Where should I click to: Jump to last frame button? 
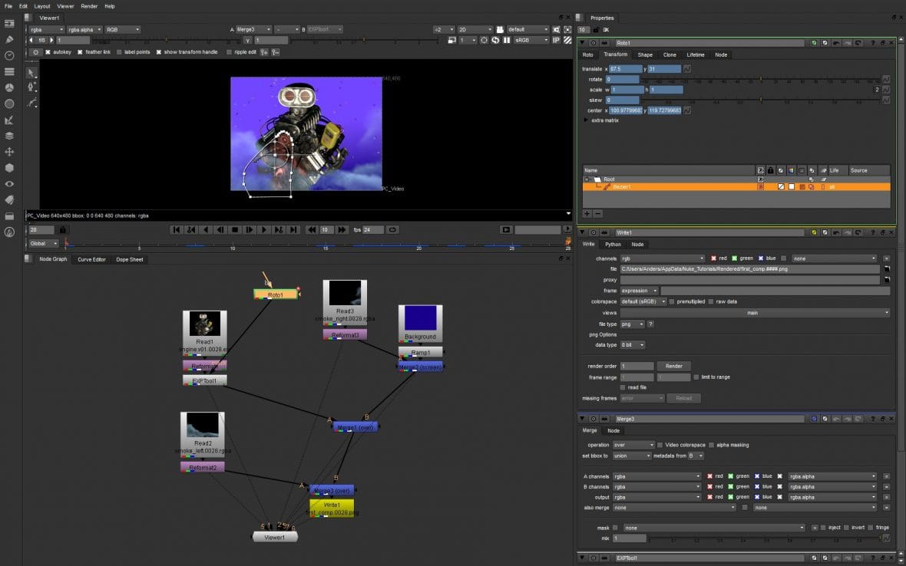pos(293,229)
